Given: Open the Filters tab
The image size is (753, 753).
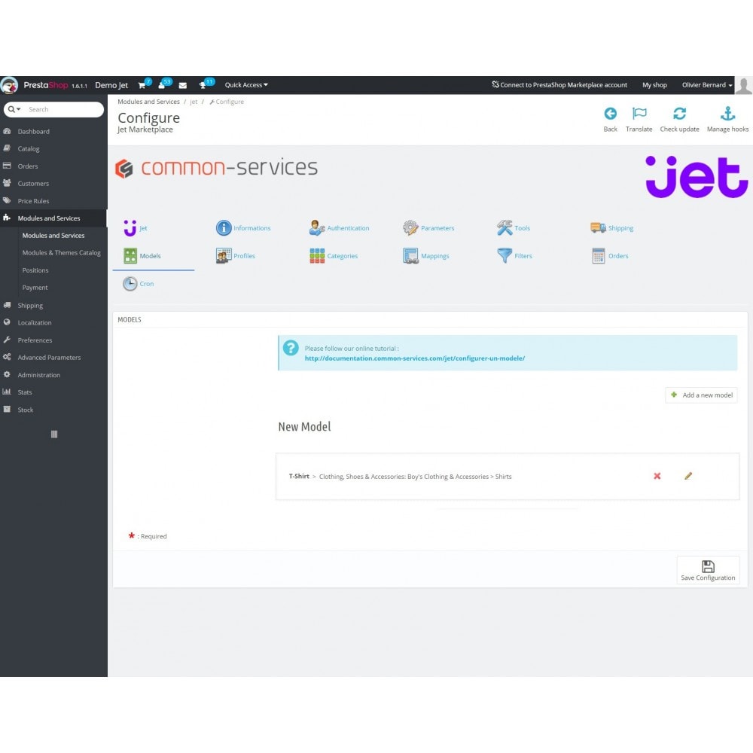Looking at the screenshot, I should click(x=514, y=256).
